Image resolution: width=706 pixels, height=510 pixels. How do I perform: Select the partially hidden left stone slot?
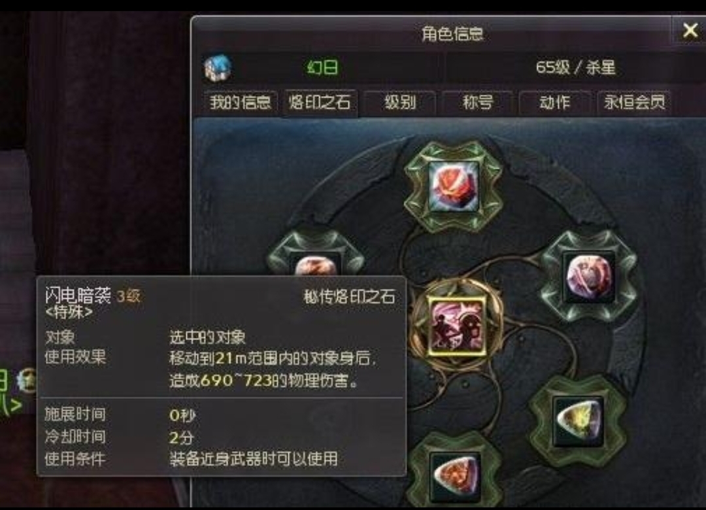[316, 263]
